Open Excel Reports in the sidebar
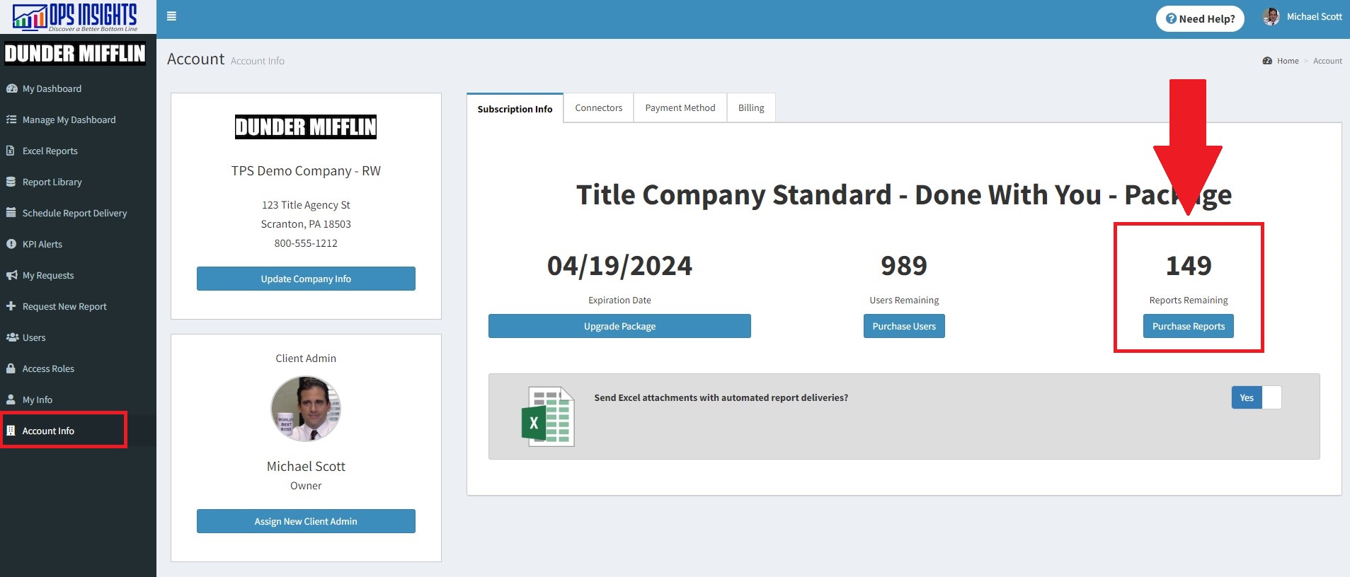The image size is (1350, 577). coord(50,151)
